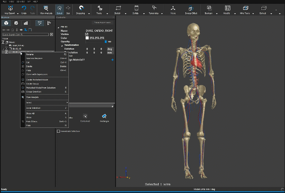Toggle the Visible checkbox for DUKE_CARDIO_RIGHT

click(x=87, y=34)
